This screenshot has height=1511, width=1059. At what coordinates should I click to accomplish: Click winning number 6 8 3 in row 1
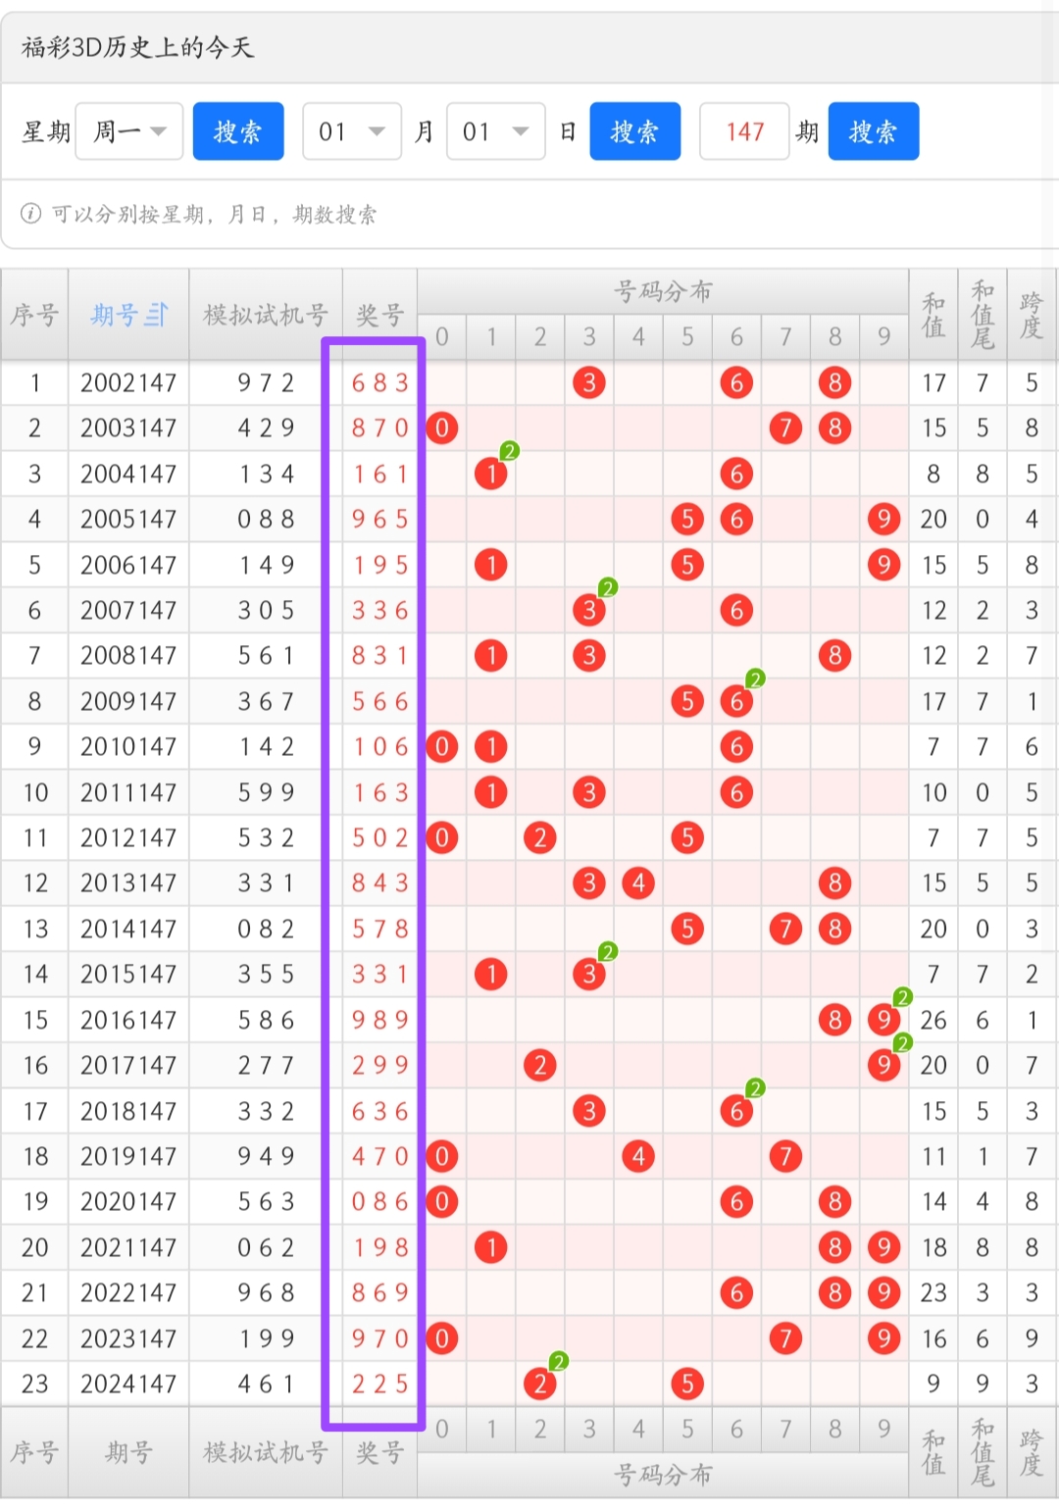click(380, 382)
